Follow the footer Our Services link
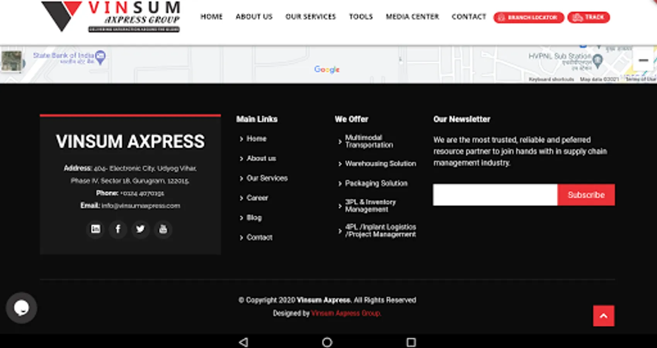The height and width of the screenshot is (348, 657). tap(267, 178)
